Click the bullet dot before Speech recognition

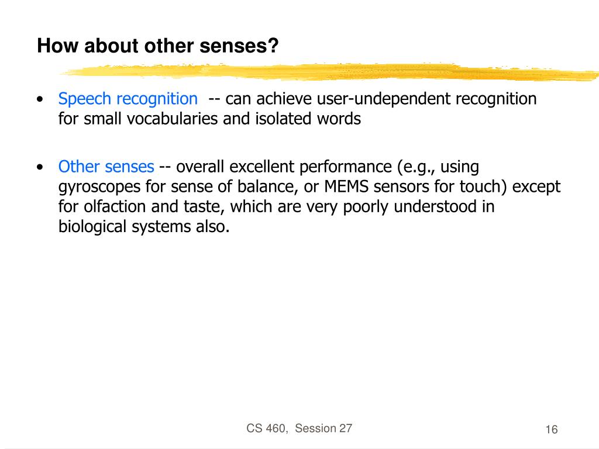(x=40, y=99)
